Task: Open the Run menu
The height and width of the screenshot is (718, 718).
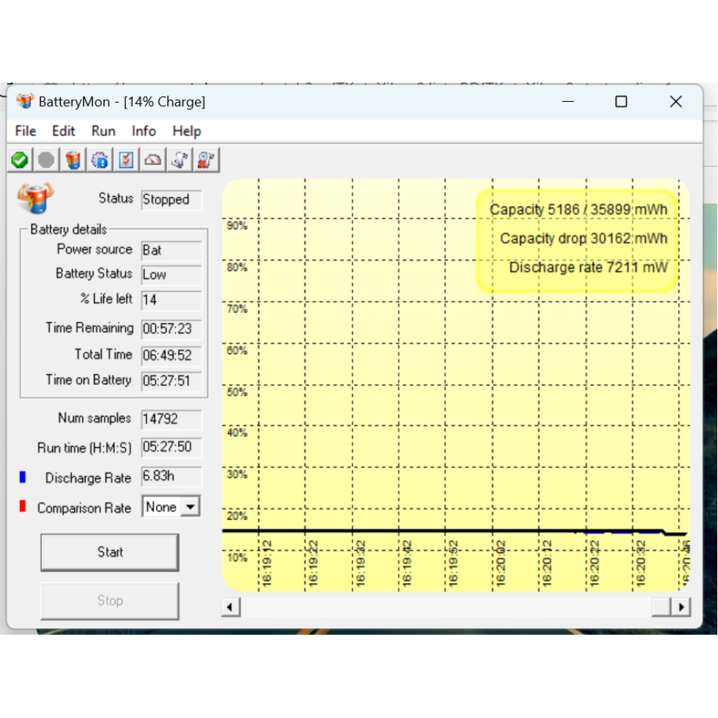Action: pos(103,131)
